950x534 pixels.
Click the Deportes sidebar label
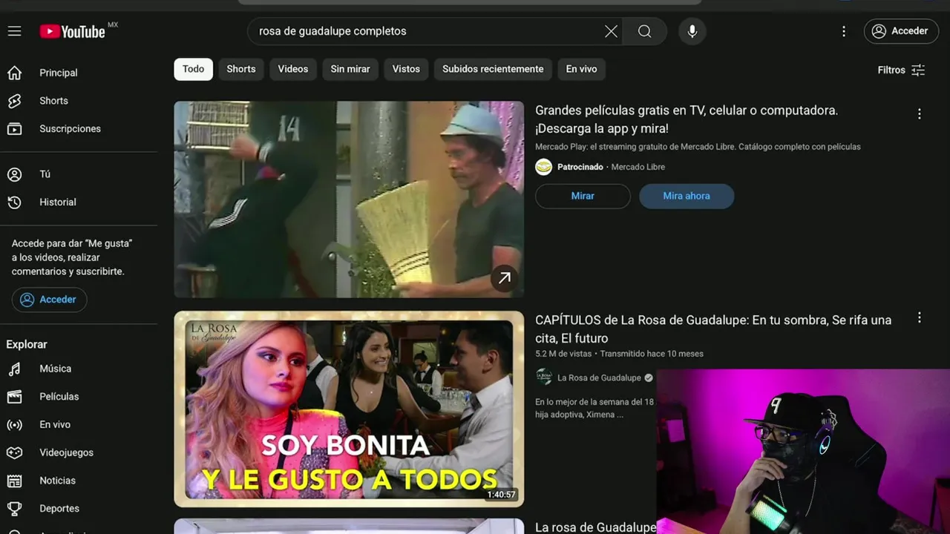(59, 509)
